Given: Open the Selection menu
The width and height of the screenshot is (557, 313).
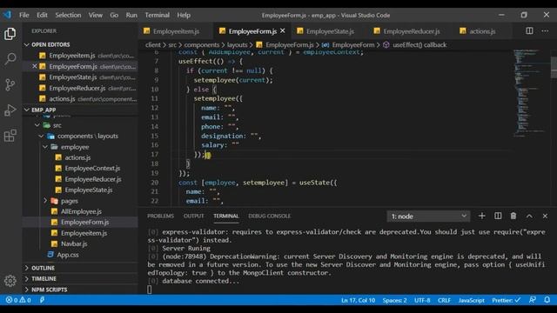Looking at the screenshot, I should click(x=68, y=15).
